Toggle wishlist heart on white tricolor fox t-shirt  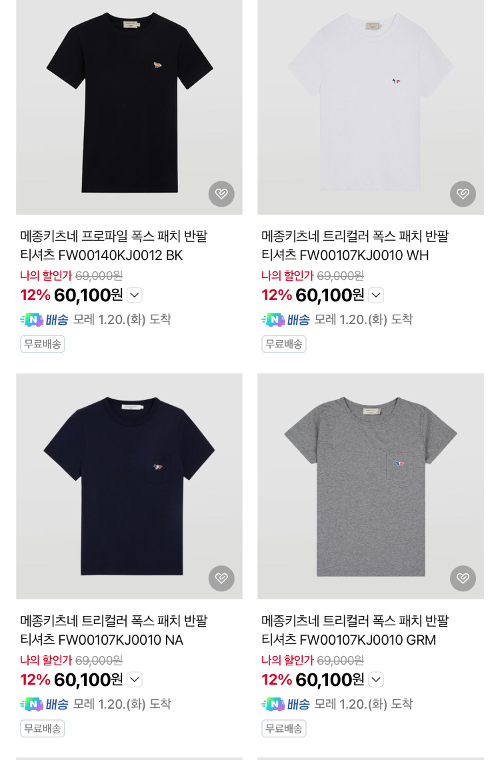[x=463, y=194]
